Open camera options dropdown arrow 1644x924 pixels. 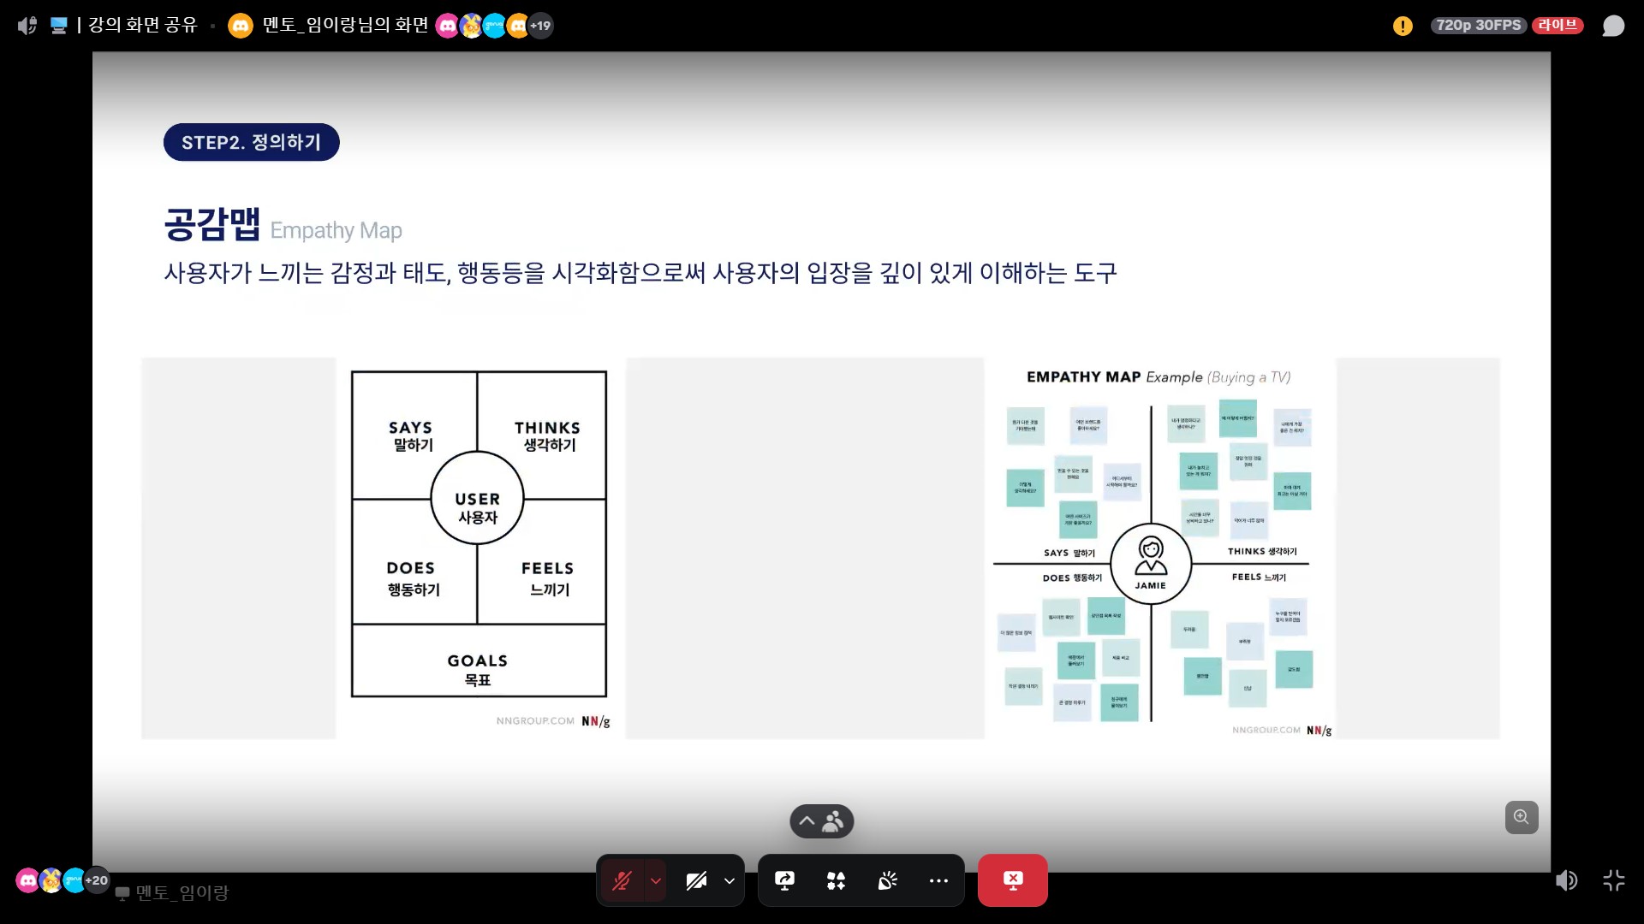[x=730, y=880]
